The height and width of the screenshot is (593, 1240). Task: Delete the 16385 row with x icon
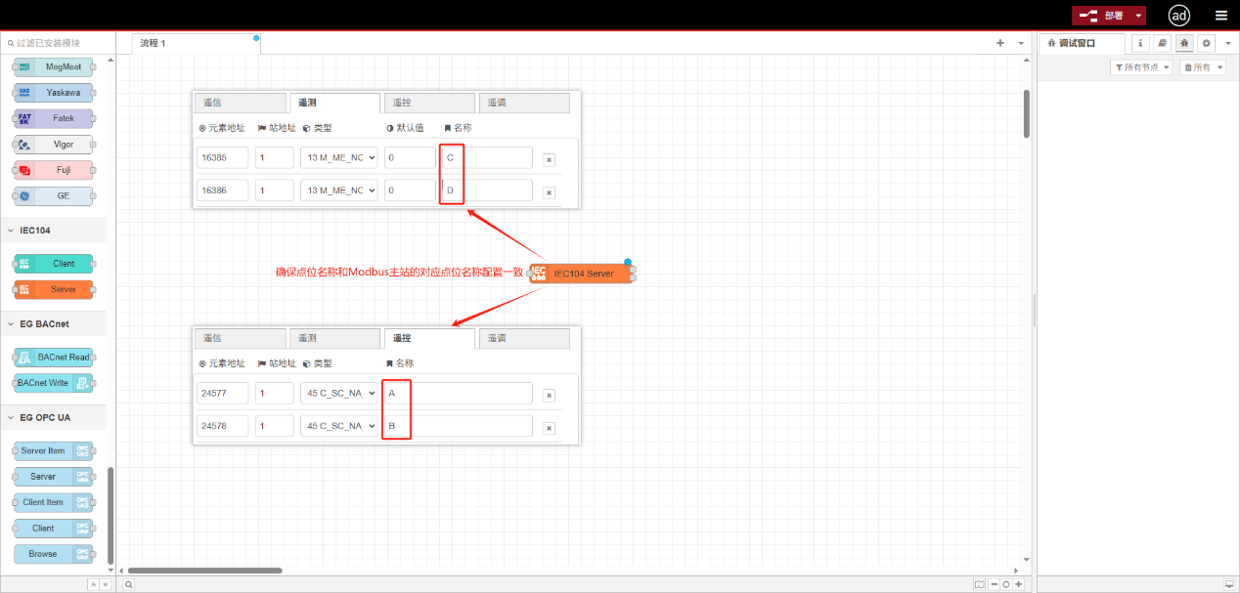pyautogui.click(x=549, y=159)
